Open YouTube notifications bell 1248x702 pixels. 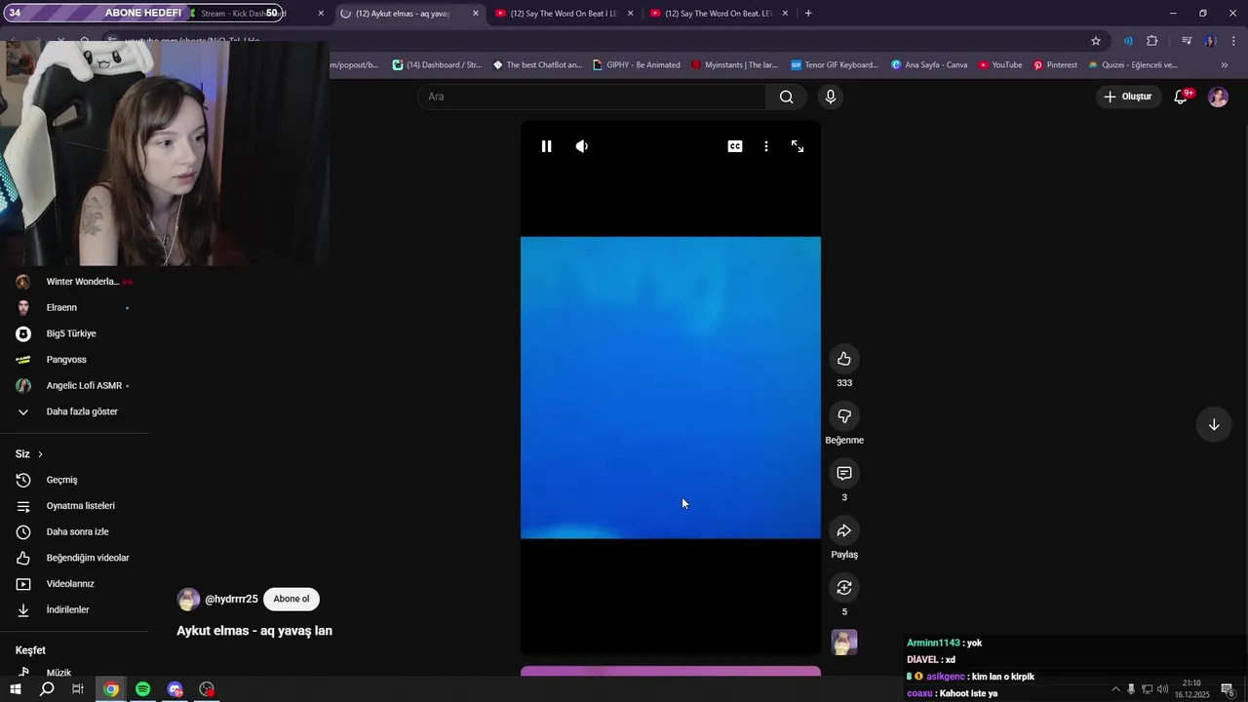(x=1182, y=97)
